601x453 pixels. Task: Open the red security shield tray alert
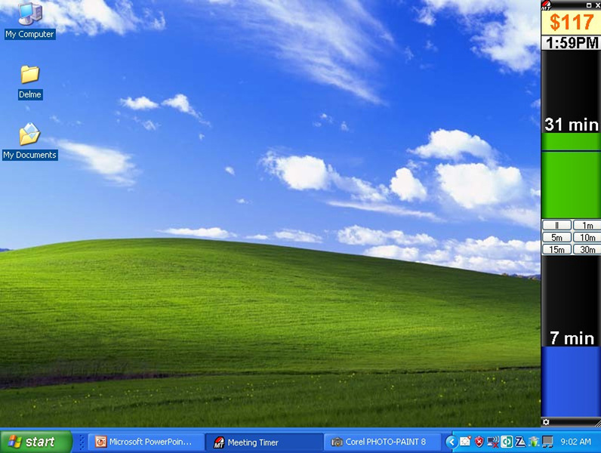(479, 442)
